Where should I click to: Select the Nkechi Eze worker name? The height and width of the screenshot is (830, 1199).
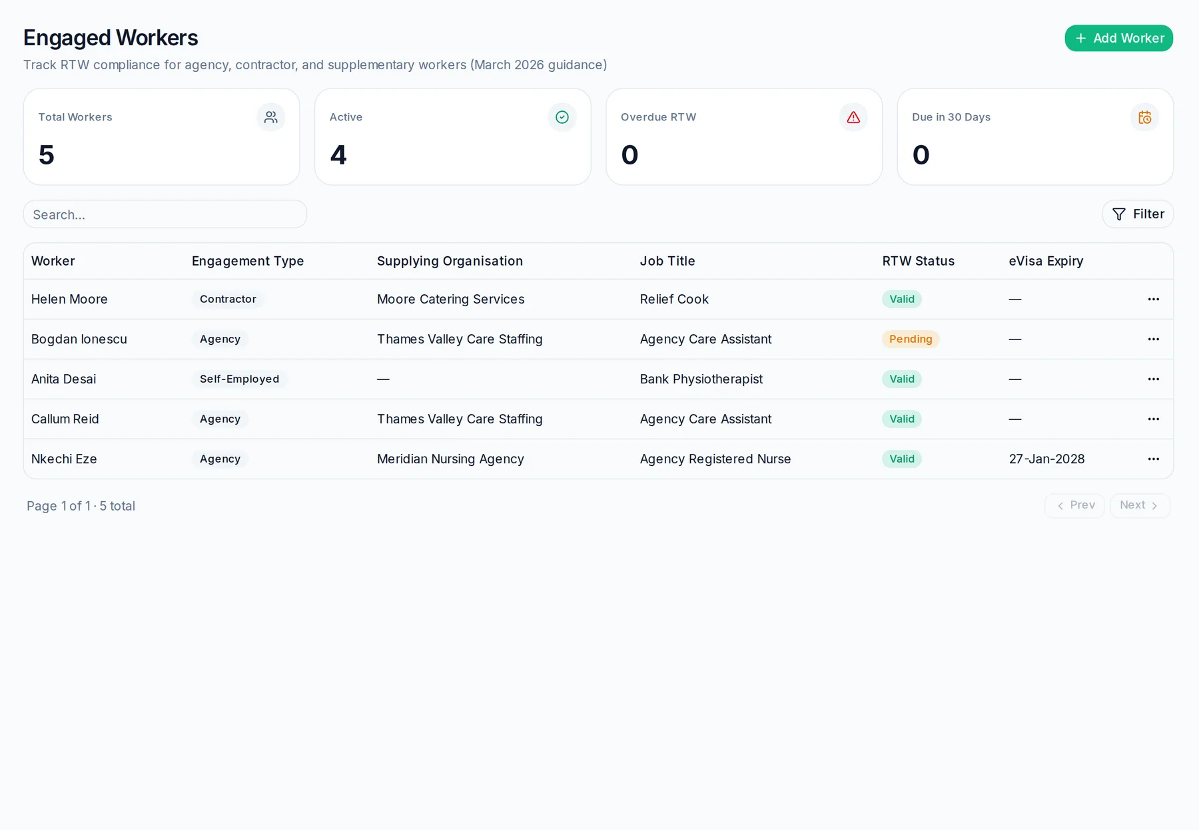pyautogui.click(x=64, y=459)
